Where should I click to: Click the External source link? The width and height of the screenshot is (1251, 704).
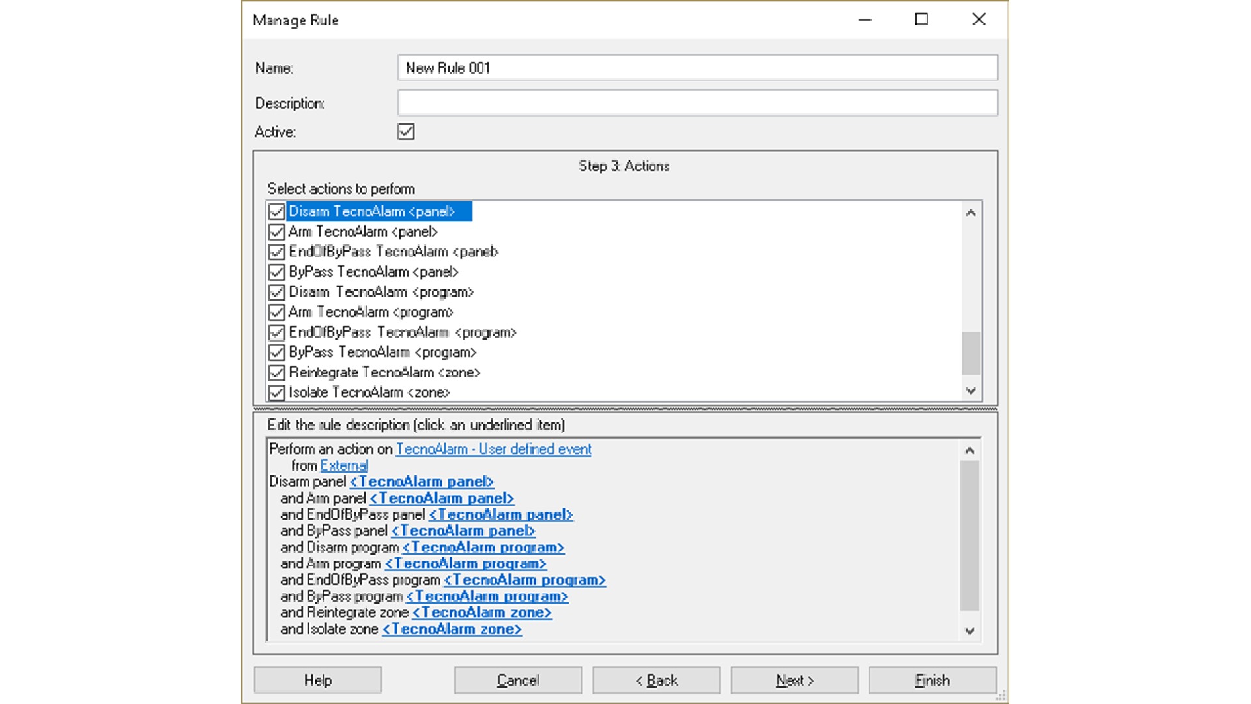point(344,465)
